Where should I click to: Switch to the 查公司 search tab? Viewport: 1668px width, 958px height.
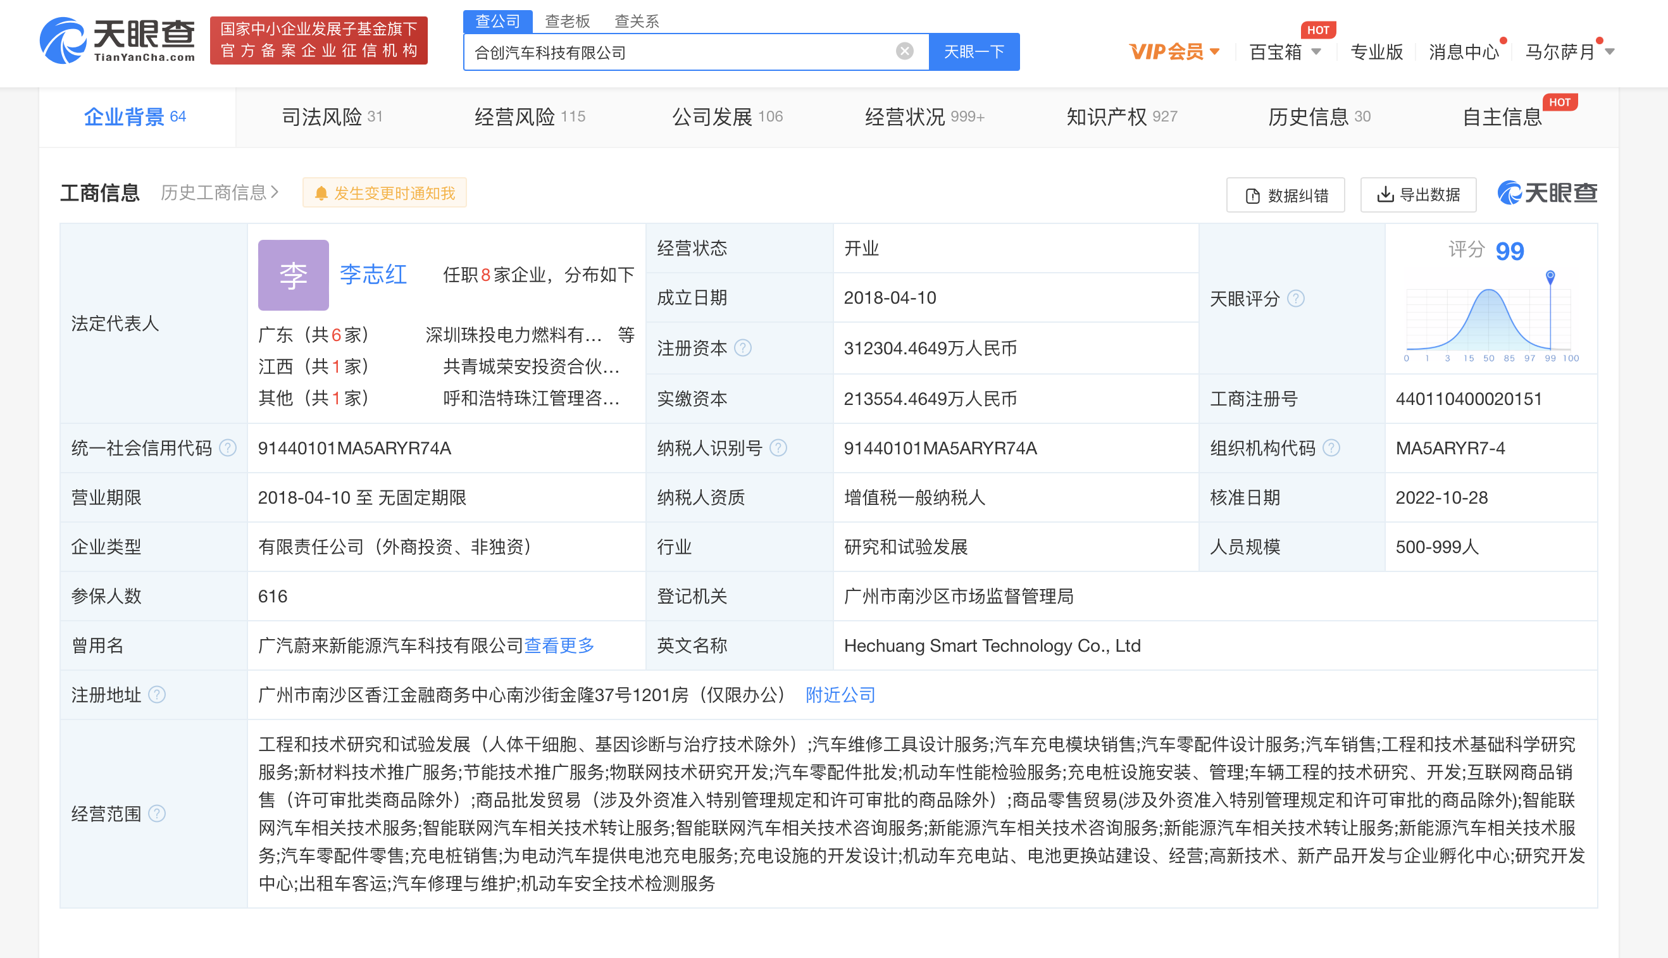pyautogui.click(x=497, y=21)
